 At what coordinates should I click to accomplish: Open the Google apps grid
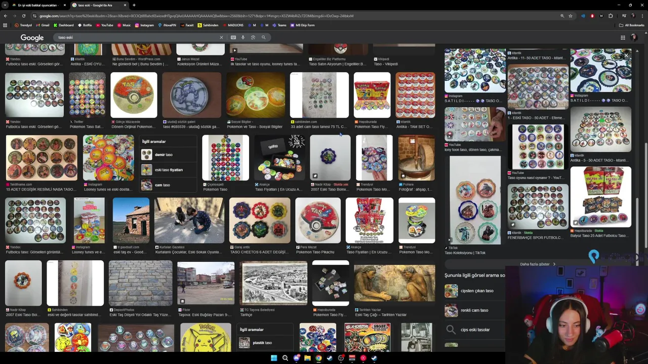(623, 37)
